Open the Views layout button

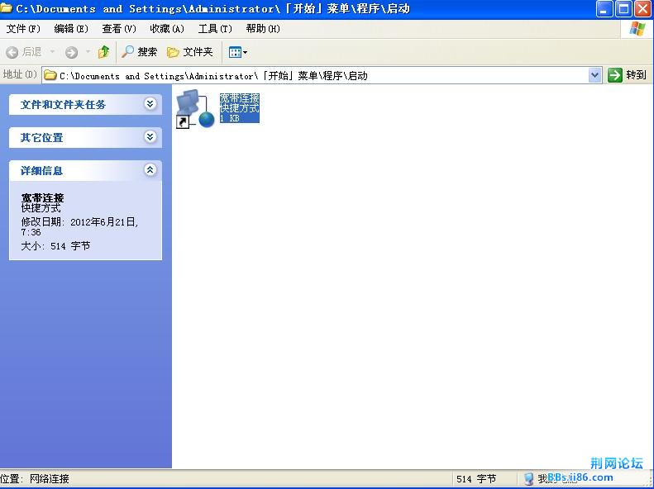point(237,52)
